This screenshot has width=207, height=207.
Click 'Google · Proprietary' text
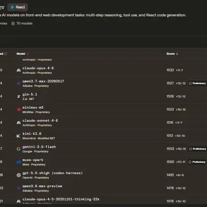click(x=36, y=152)
